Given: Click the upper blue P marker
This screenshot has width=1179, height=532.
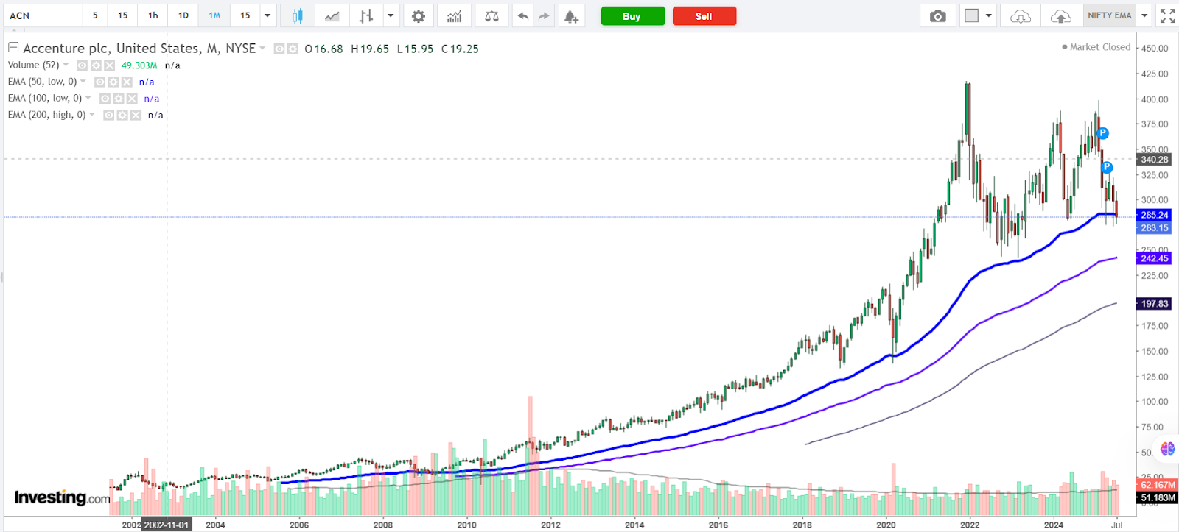Looking at the screenshot, I should point(1102,133).
